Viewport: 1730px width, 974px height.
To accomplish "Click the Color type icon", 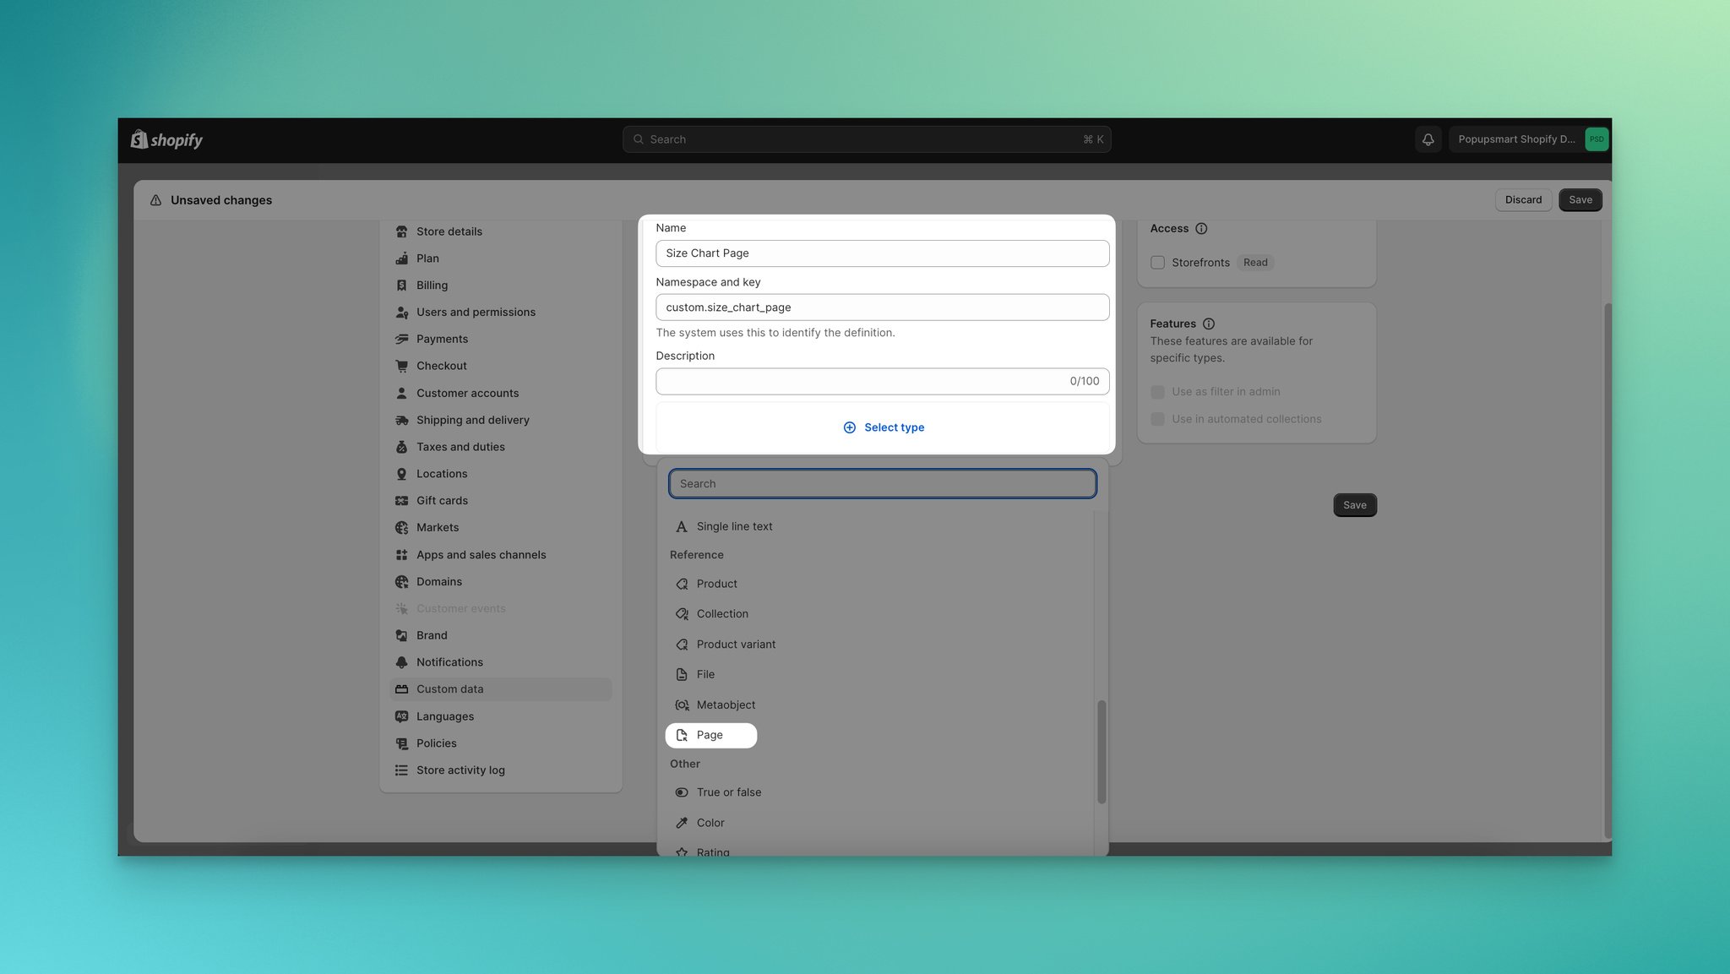I will pyautogui.click(x=681, y=823).
